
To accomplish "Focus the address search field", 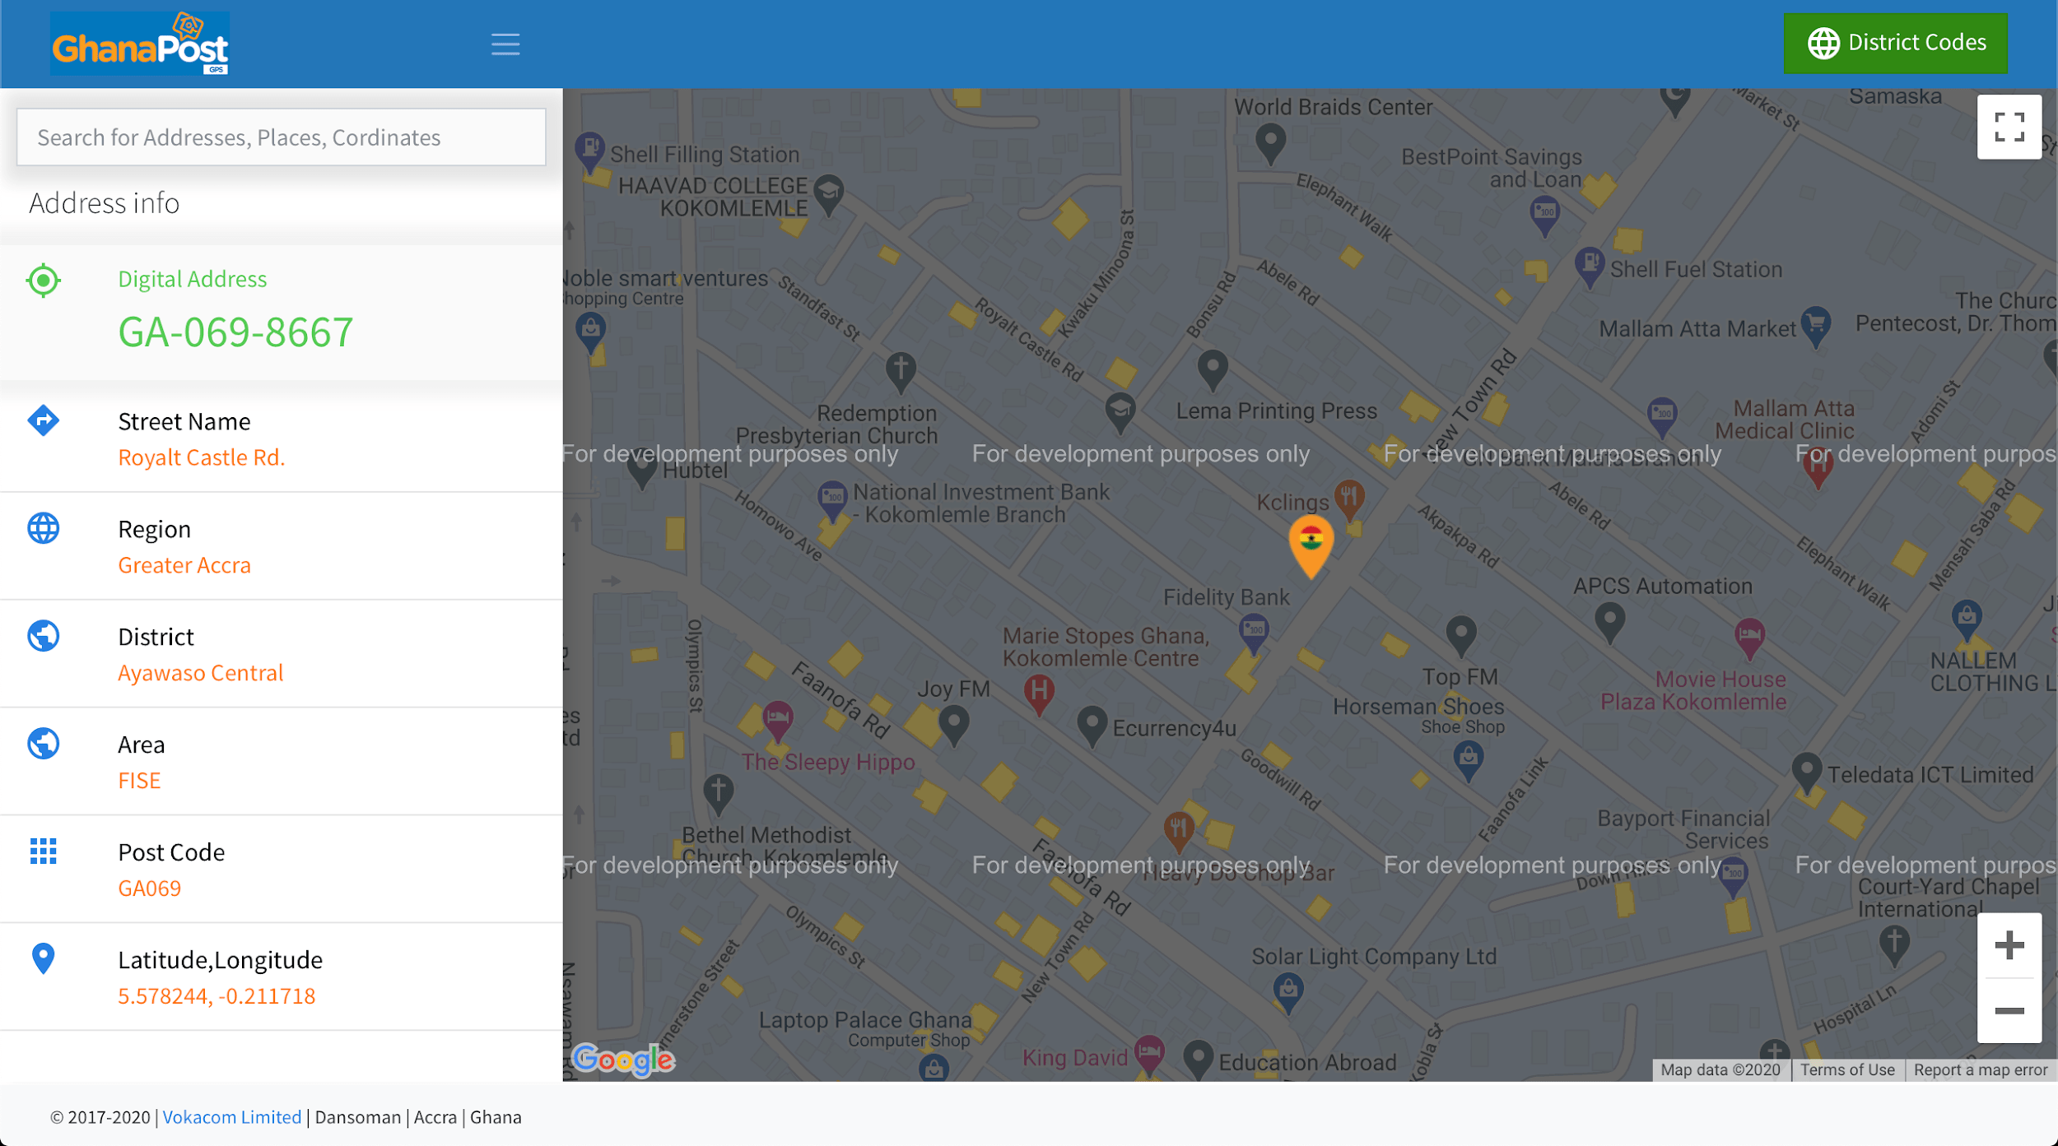I will tap(282, 137).
